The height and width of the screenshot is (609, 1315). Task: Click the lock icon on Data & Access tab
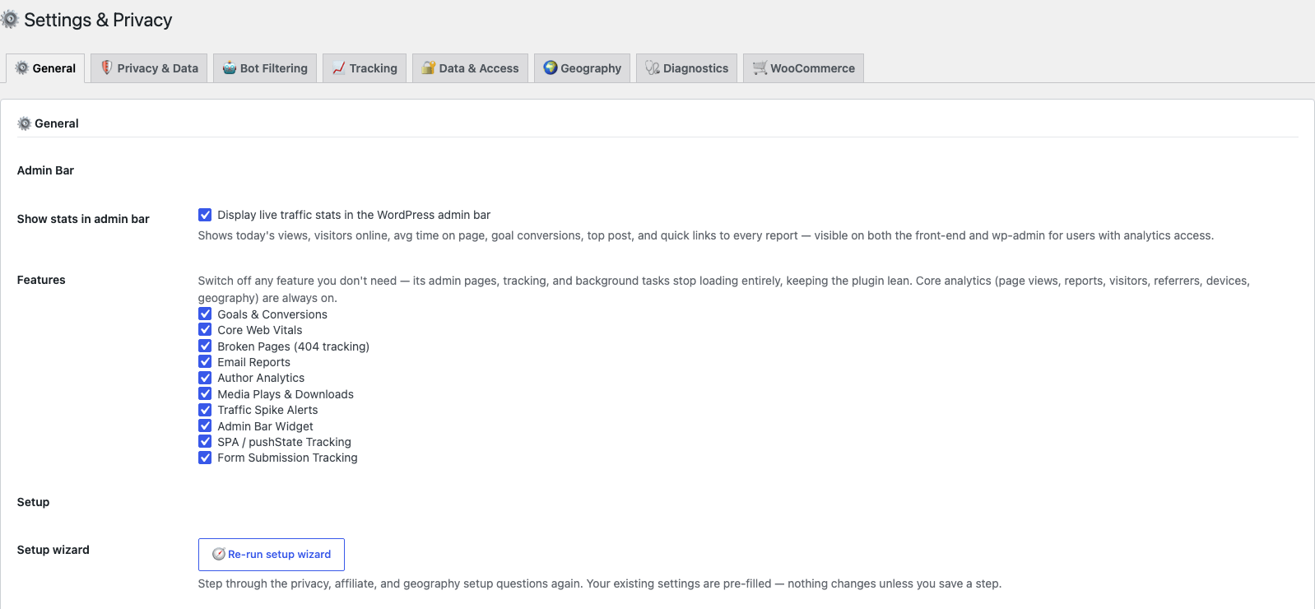[429, 68]
